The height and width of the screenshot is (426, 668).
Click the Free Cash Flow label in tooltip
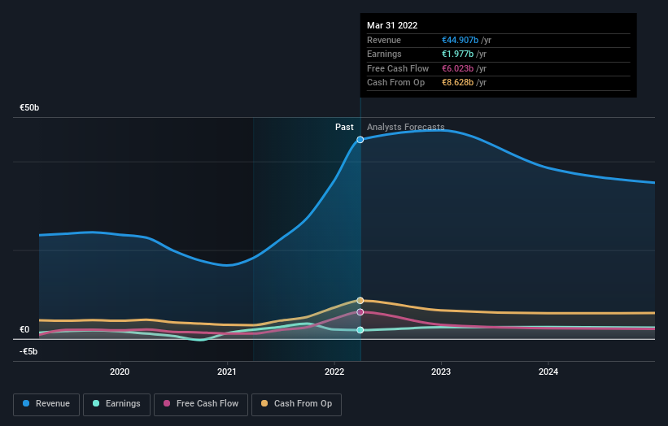coord(398,68)
